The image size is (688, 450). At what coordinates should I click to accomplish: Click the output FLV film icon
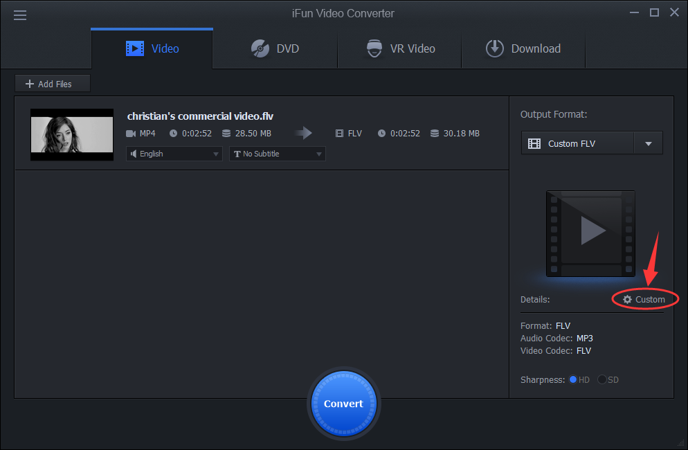339,134
